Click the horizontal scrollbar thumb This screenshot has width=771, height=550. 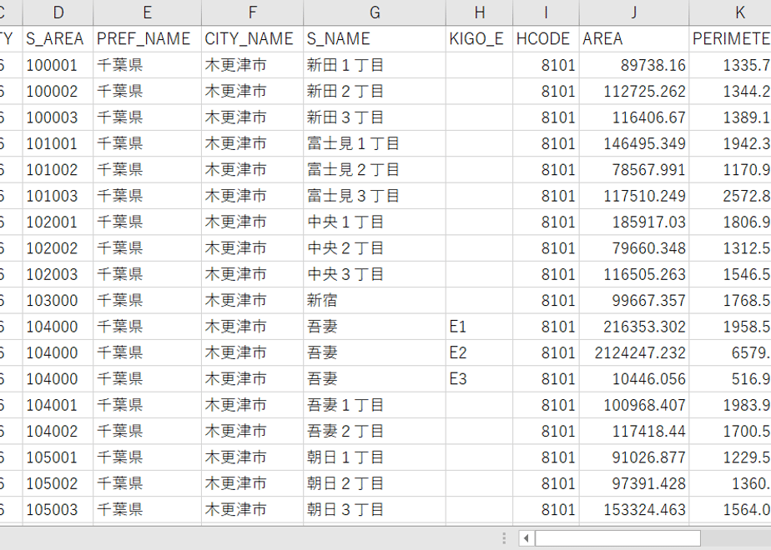(617, 538)
